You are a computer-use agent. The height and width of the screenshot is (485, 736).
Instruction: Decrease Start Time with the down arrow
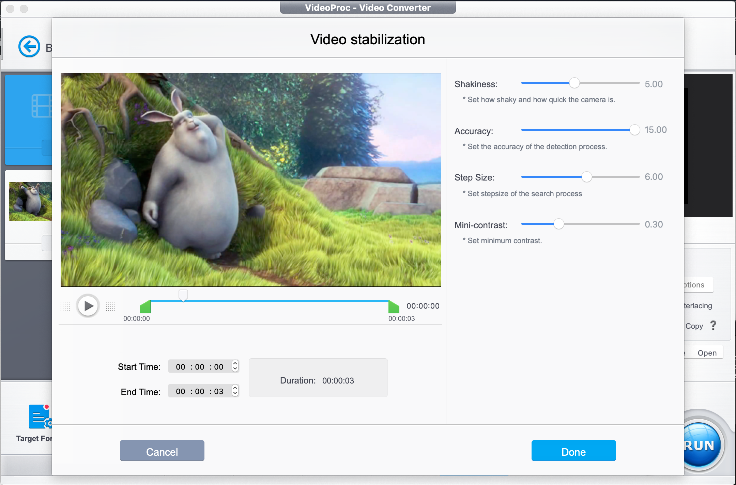[235, 369]
